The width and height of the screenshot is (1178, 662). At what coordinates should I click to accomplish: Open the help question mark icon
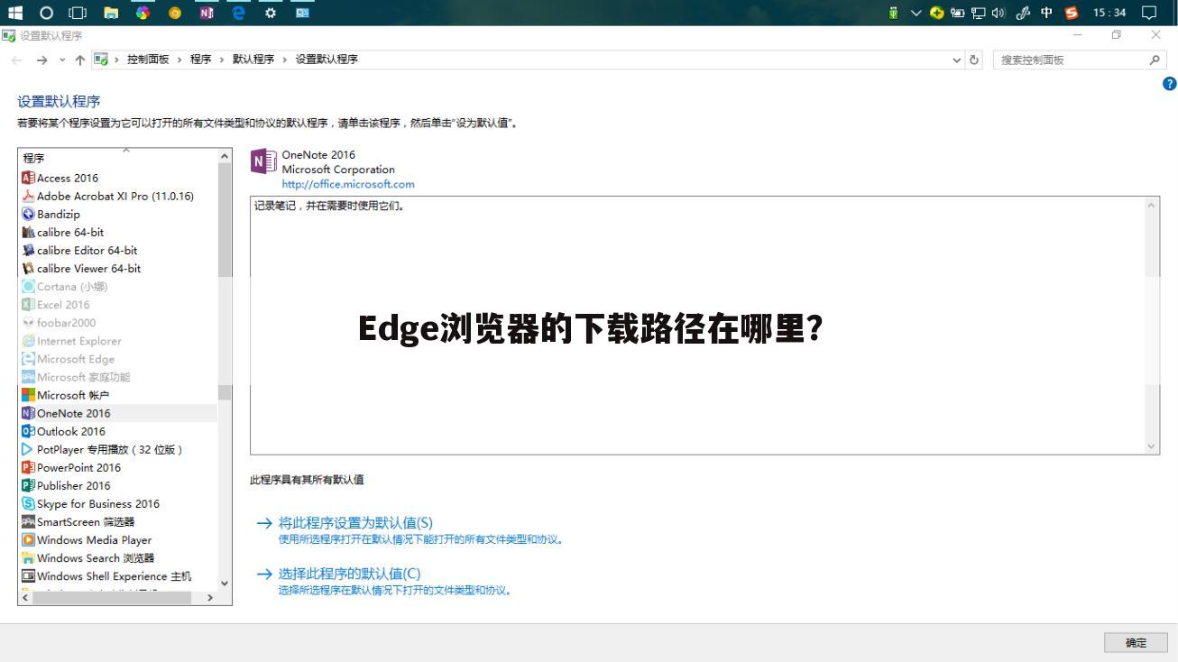coord(1170,83)
